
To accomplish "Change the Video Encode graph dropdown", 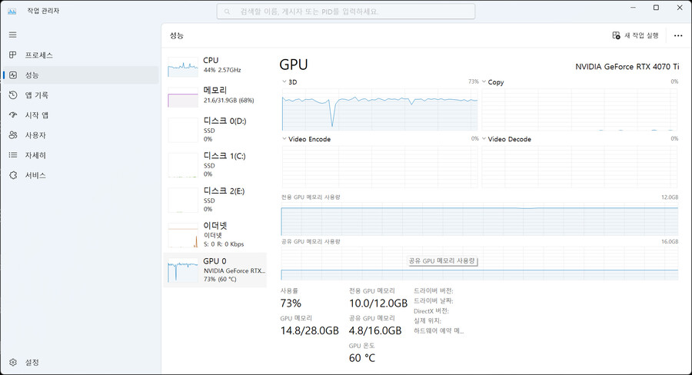I will click(x=284, y=139).
